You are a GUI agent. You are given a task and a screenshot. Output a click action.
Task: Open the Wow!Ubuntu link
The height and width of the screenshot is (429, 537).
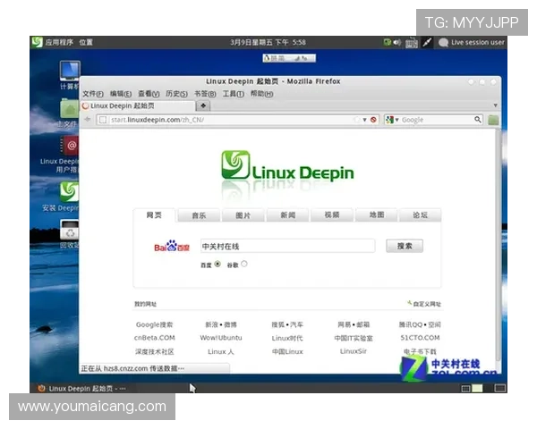pos(220,338)
